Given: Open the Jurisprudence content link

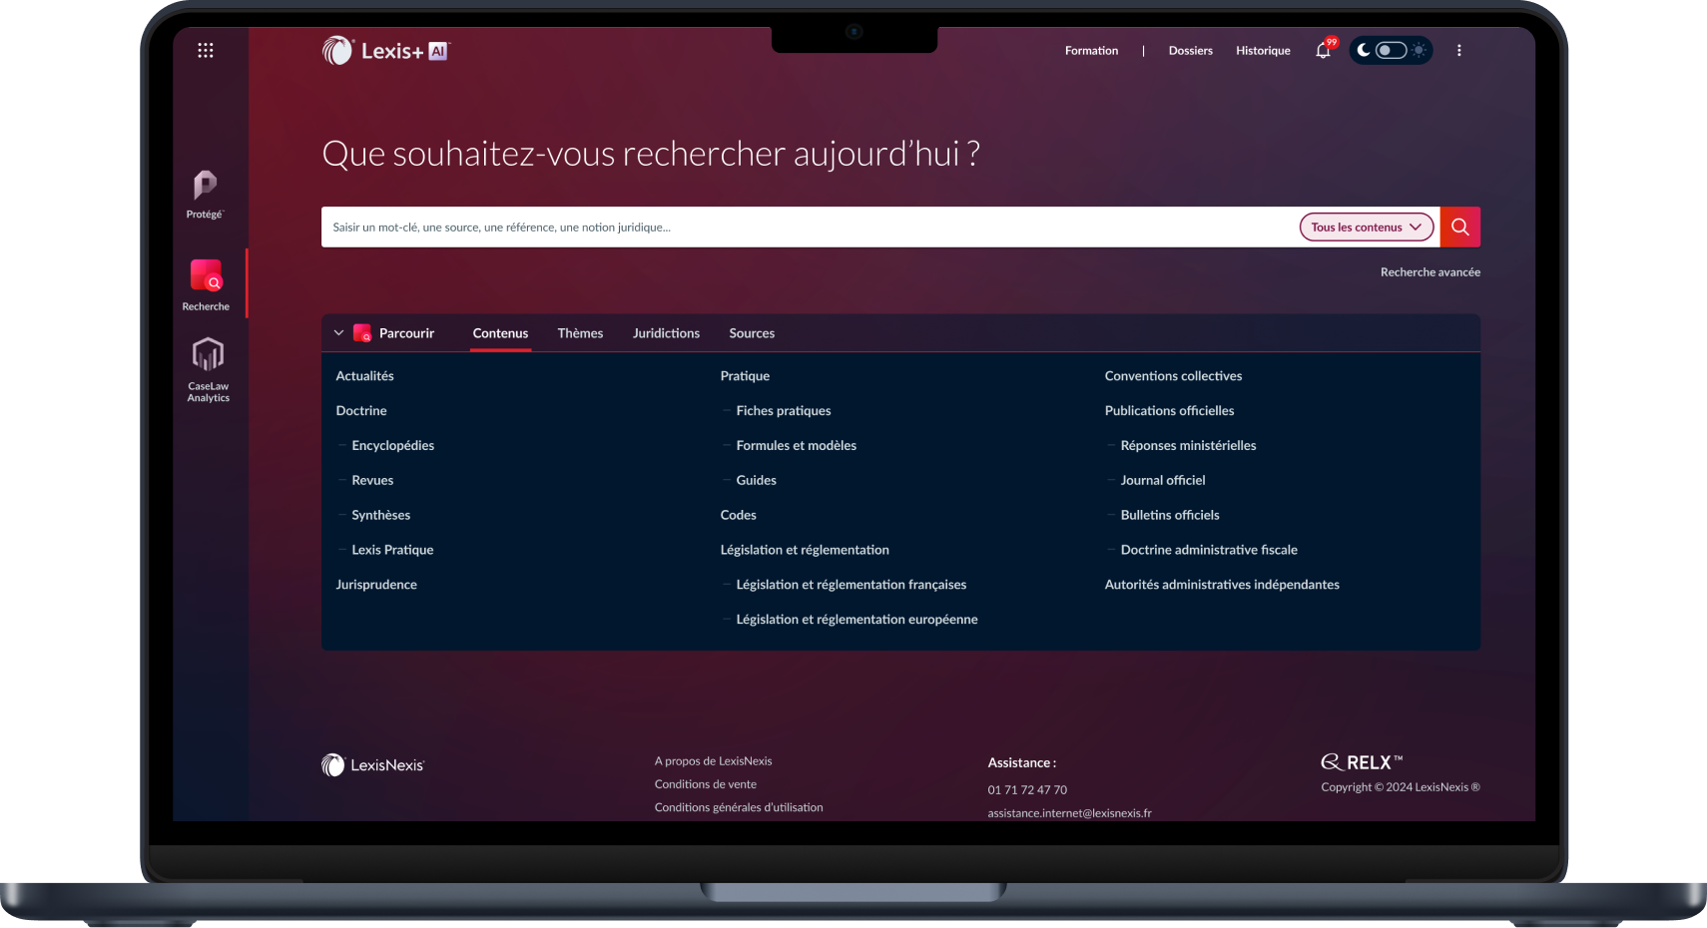Looking at the screenshot, I should 376,585.
